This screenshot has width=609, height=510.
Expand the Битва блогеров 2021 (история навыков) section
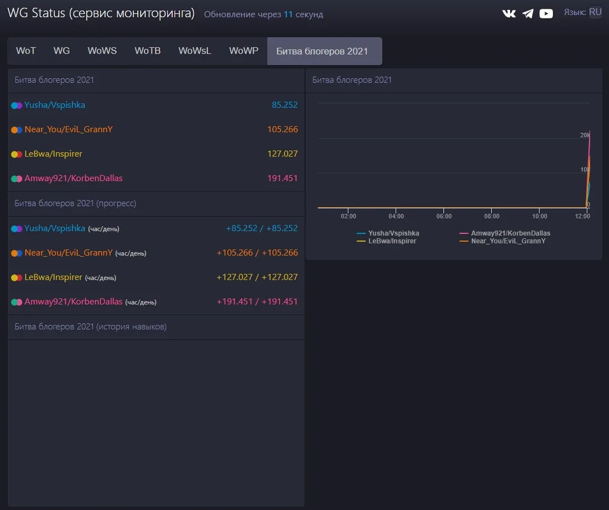[x=91, y=327]
